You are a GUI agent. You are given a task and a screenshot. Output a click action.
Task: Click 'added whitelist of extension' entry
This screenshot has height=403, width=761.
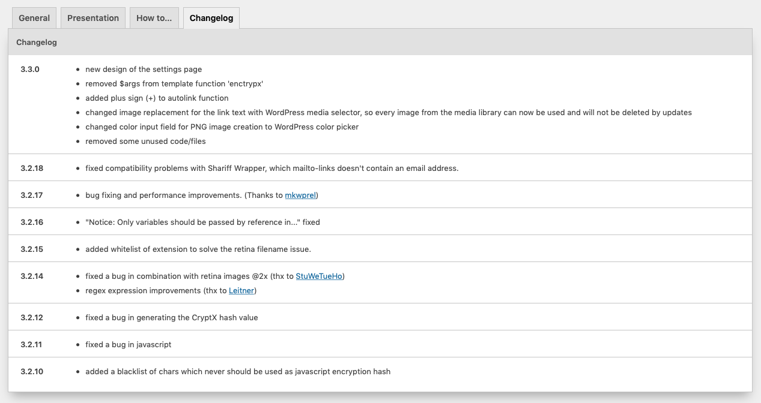(198, 249)
